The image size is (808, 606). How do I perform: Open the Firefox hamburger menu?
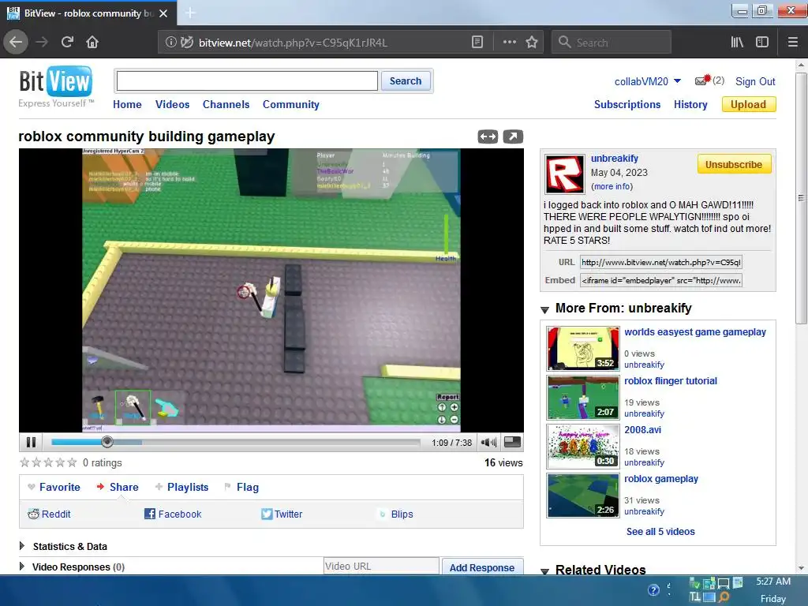pos(793,43)
